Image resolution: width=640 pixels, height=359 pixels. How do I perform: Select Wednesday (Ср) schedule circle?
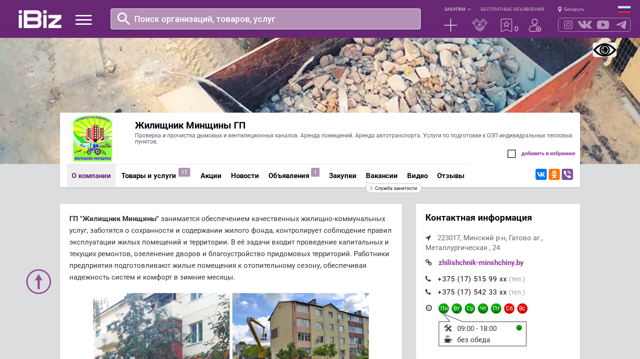(x=470, y=309)
